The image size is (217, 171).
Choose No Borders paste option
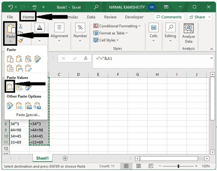coord(10,68)
